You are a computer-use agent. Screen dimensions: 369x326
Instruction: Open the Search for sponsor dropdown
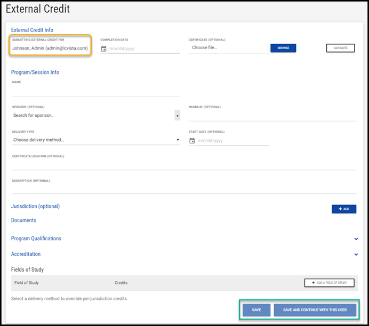[96, 115]
